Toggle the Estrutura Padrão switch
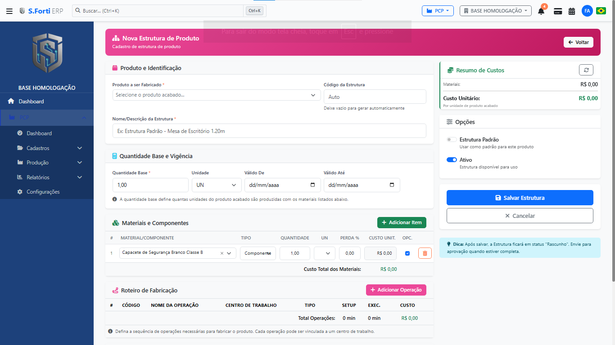The height and width of the screenshot is (345, 615). tap(452, 140)
